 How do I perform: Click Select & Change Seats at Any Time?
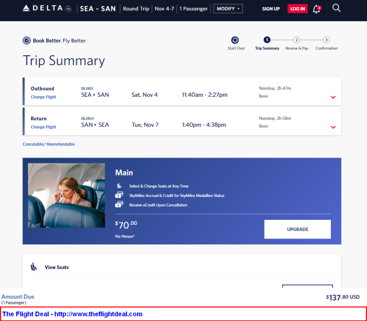click(159, 186)
